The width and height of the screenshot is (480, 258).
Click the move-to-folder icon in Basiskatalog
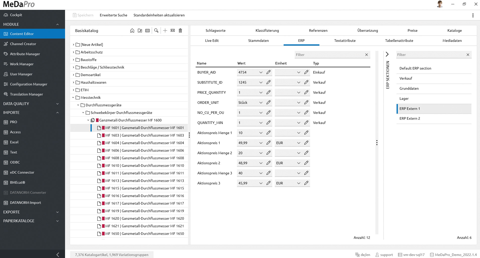(140, 30)
